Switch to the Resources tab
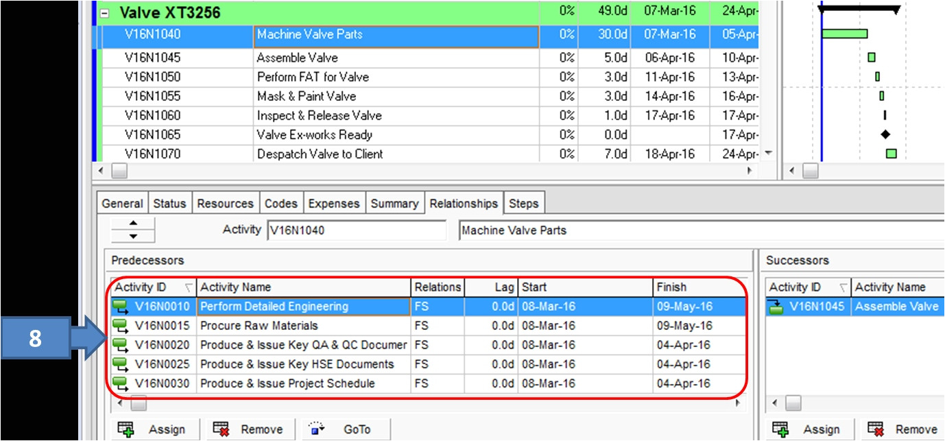 225,203
